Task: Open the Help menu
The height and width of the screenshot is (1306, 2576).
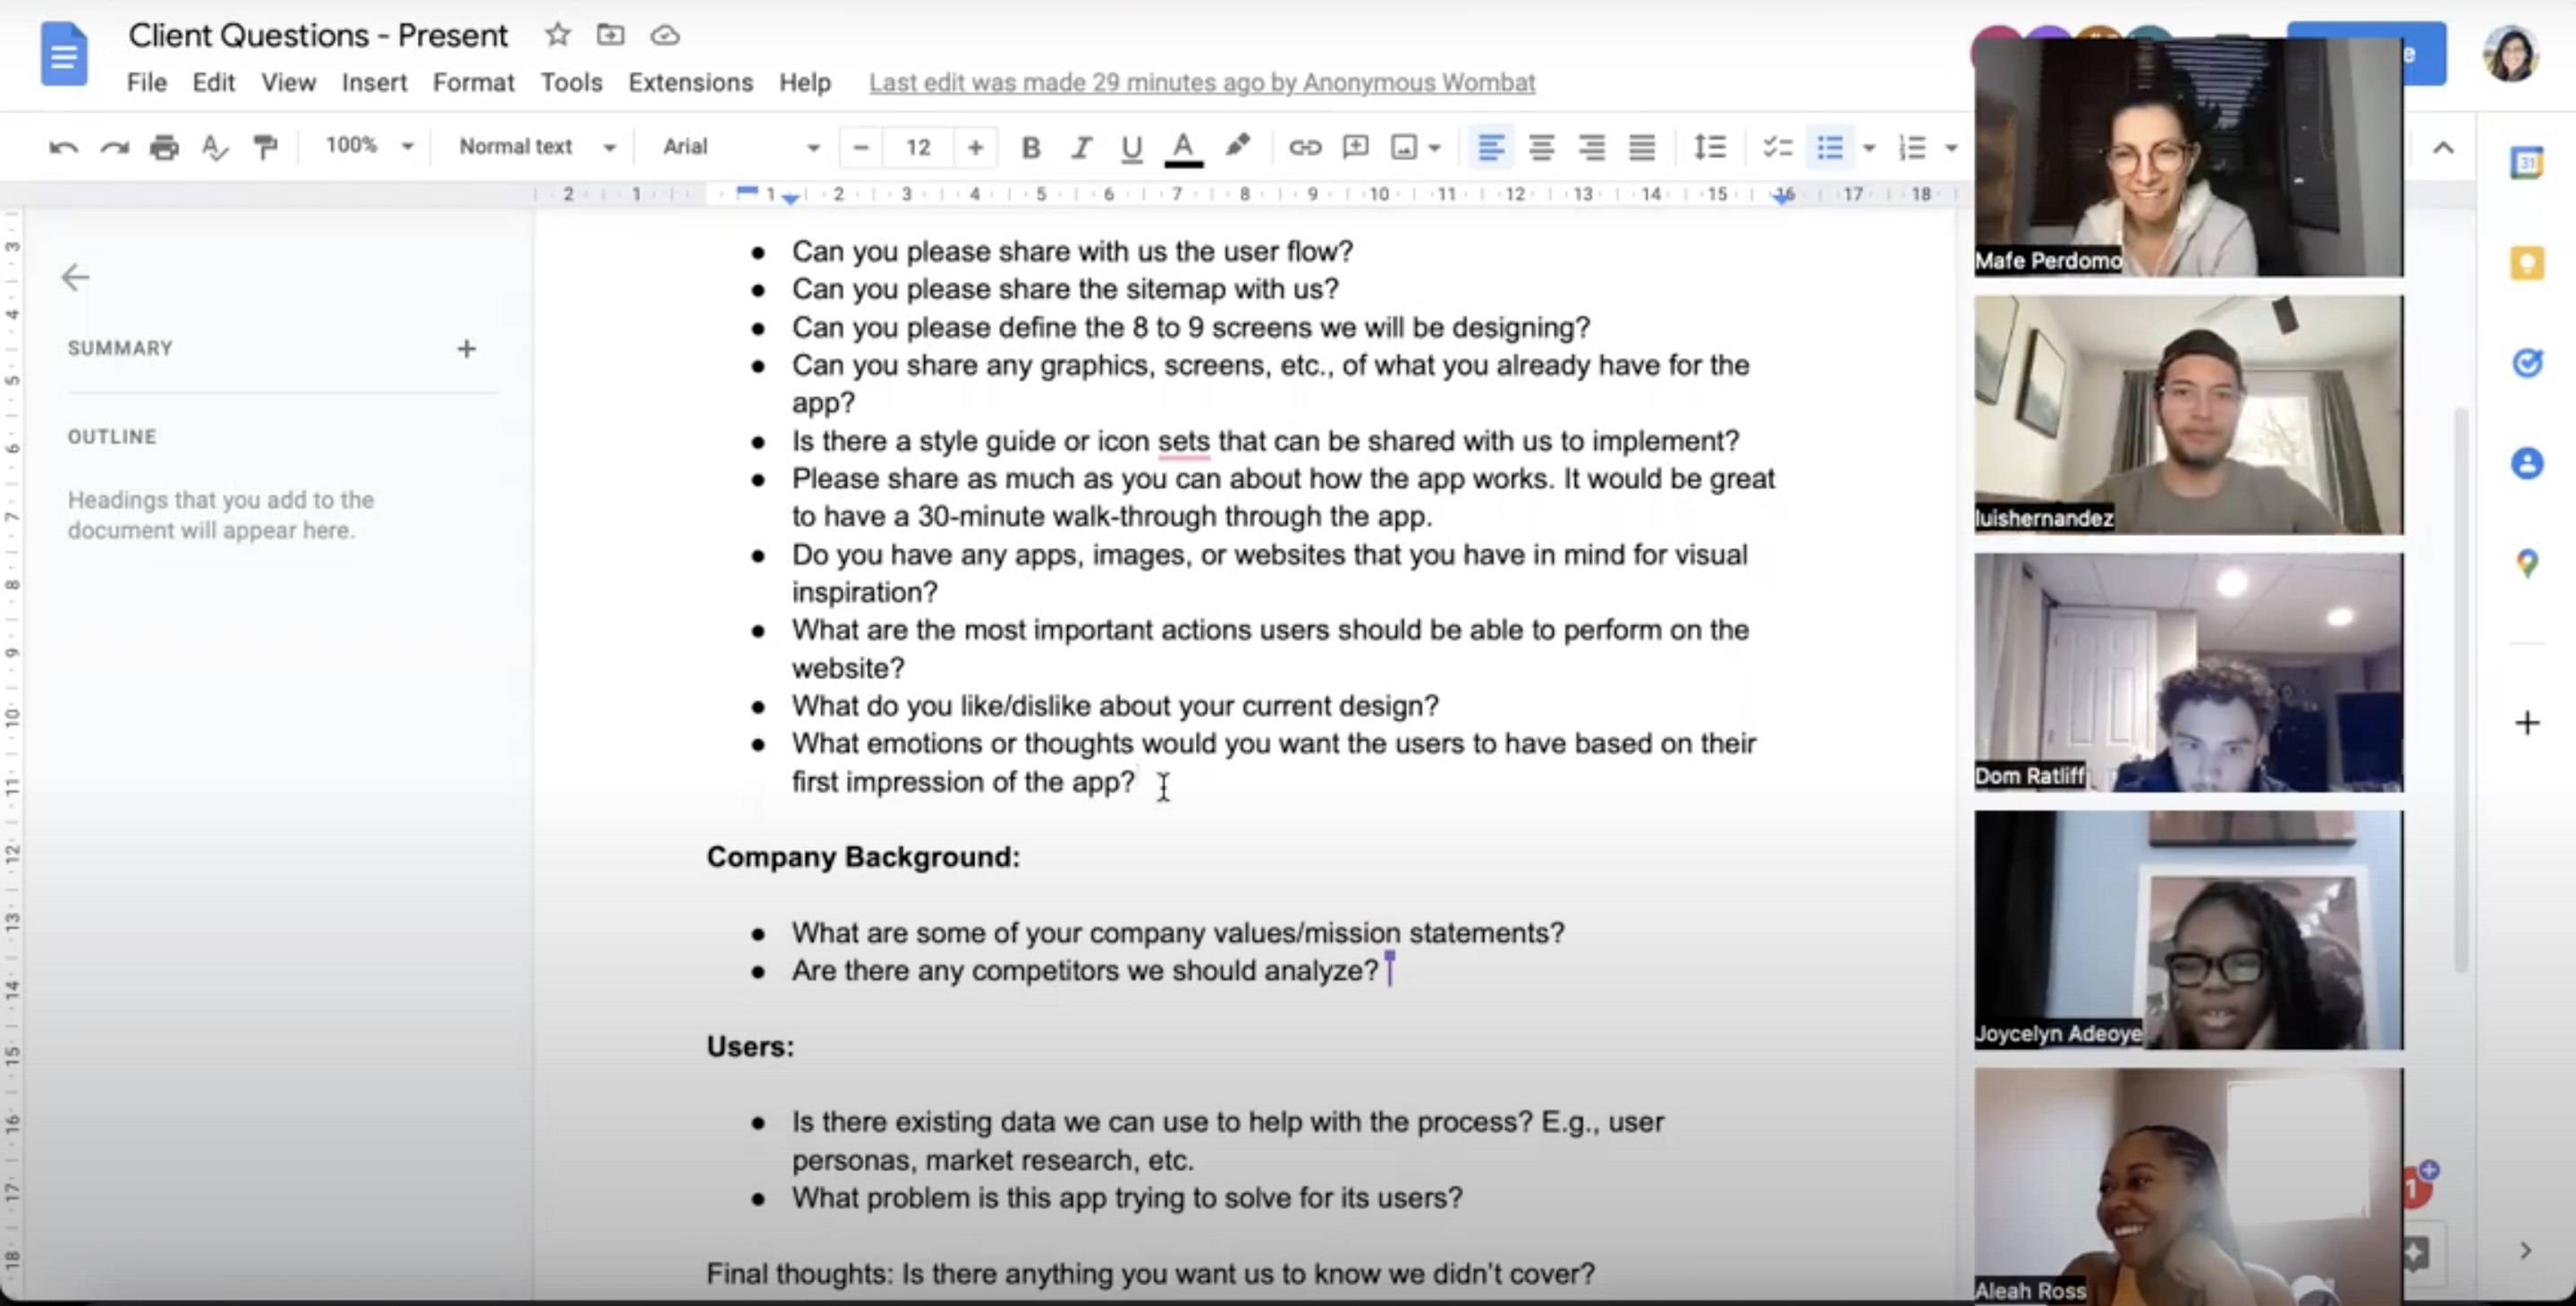Action: pos(805,82)
